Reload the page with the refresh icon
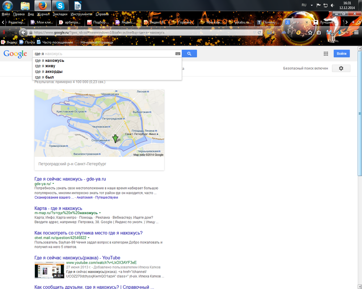Screen dimensions: 362x289 tap(259, 33)
